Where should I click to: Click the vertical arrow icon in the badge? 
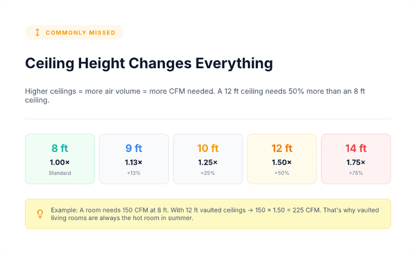tap(37, 32)
